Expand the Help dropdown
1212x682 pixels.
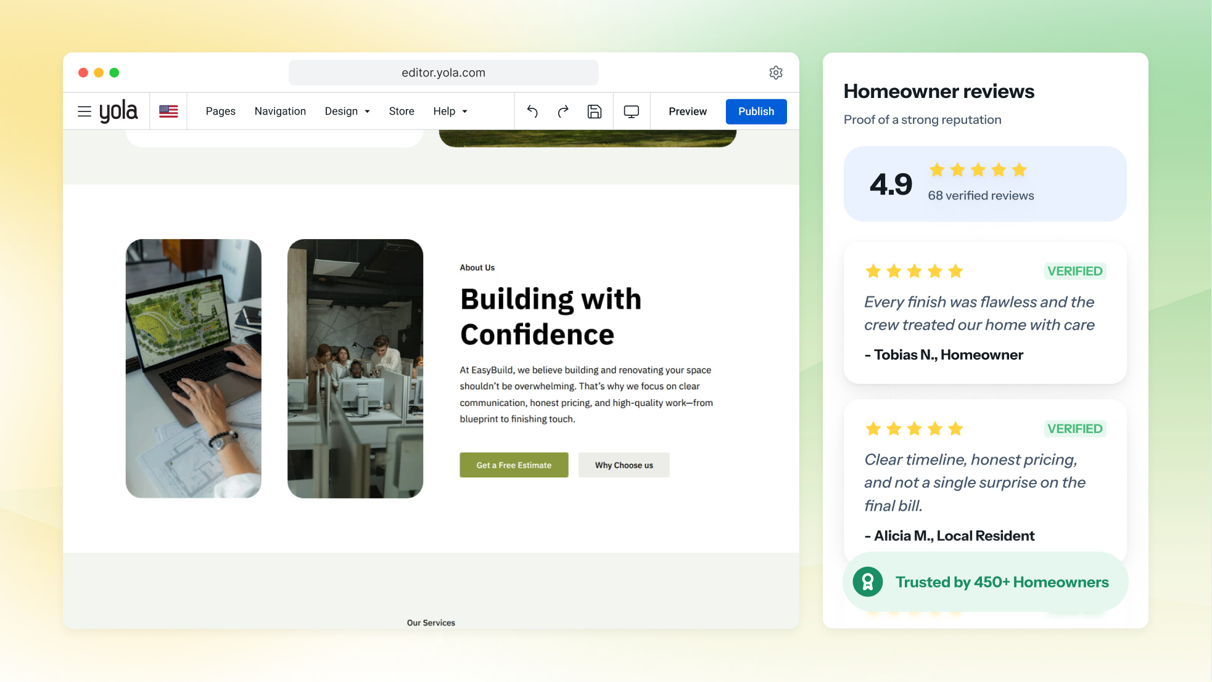(450, 112)
